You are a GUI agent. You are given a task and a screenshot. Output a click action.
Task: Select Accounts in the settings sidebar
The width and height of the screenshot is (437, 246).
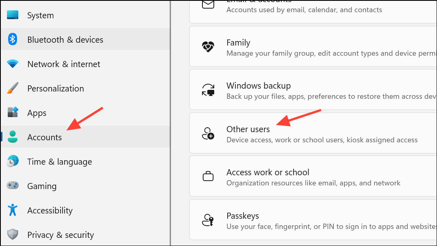point(44,137)
